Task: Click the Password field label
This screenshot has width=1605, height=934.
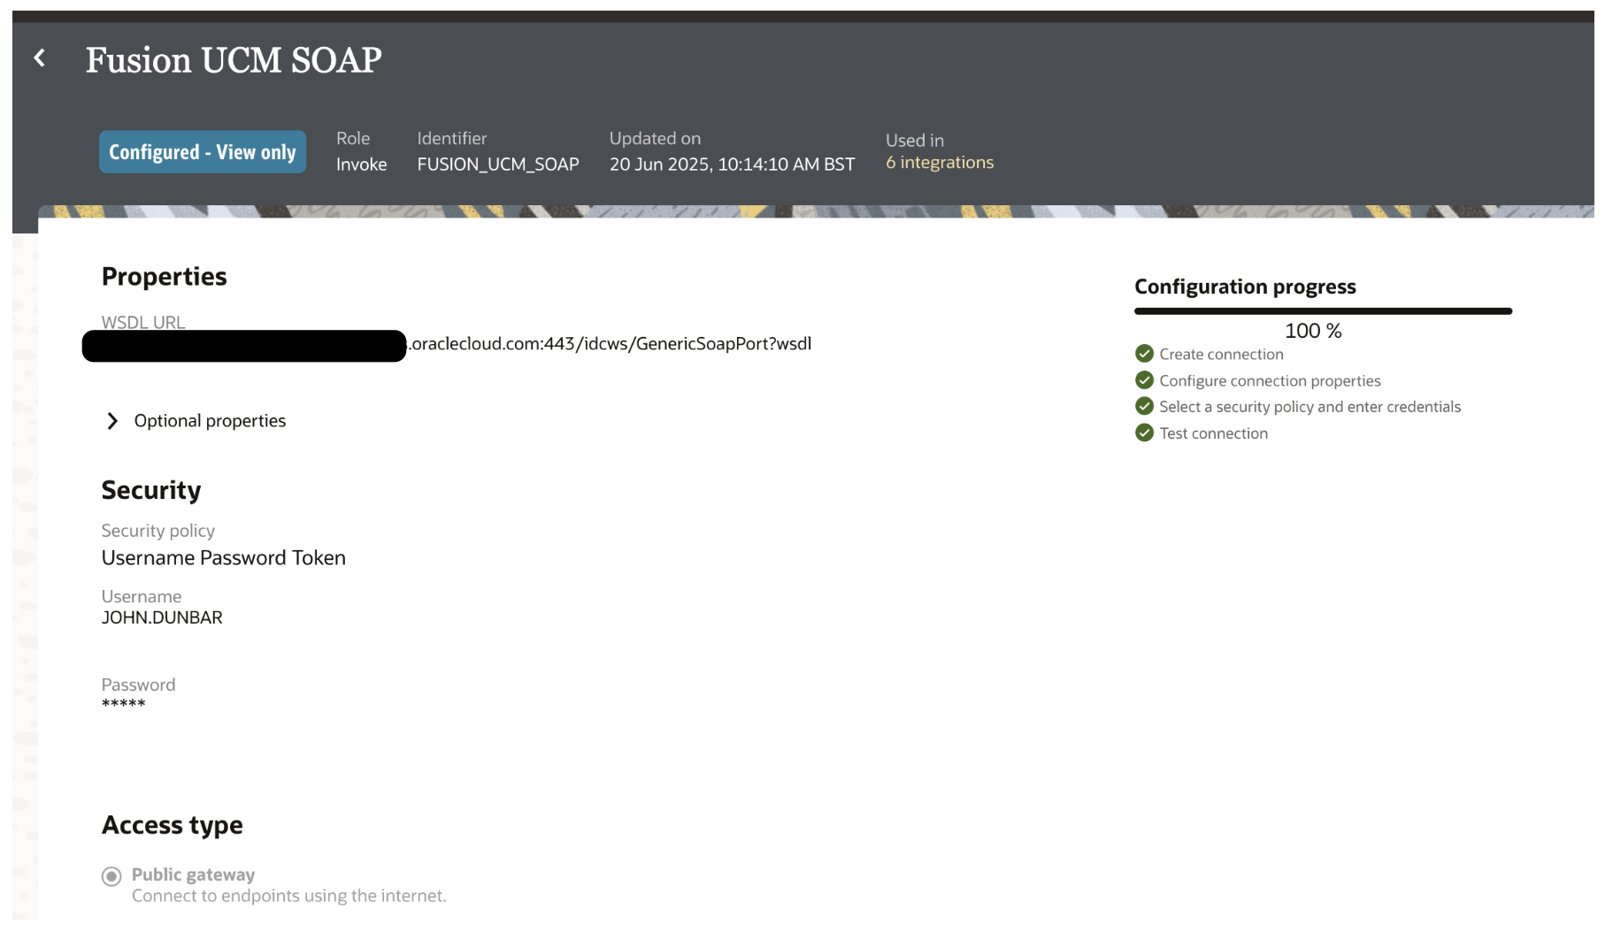Action: point(138,685)
